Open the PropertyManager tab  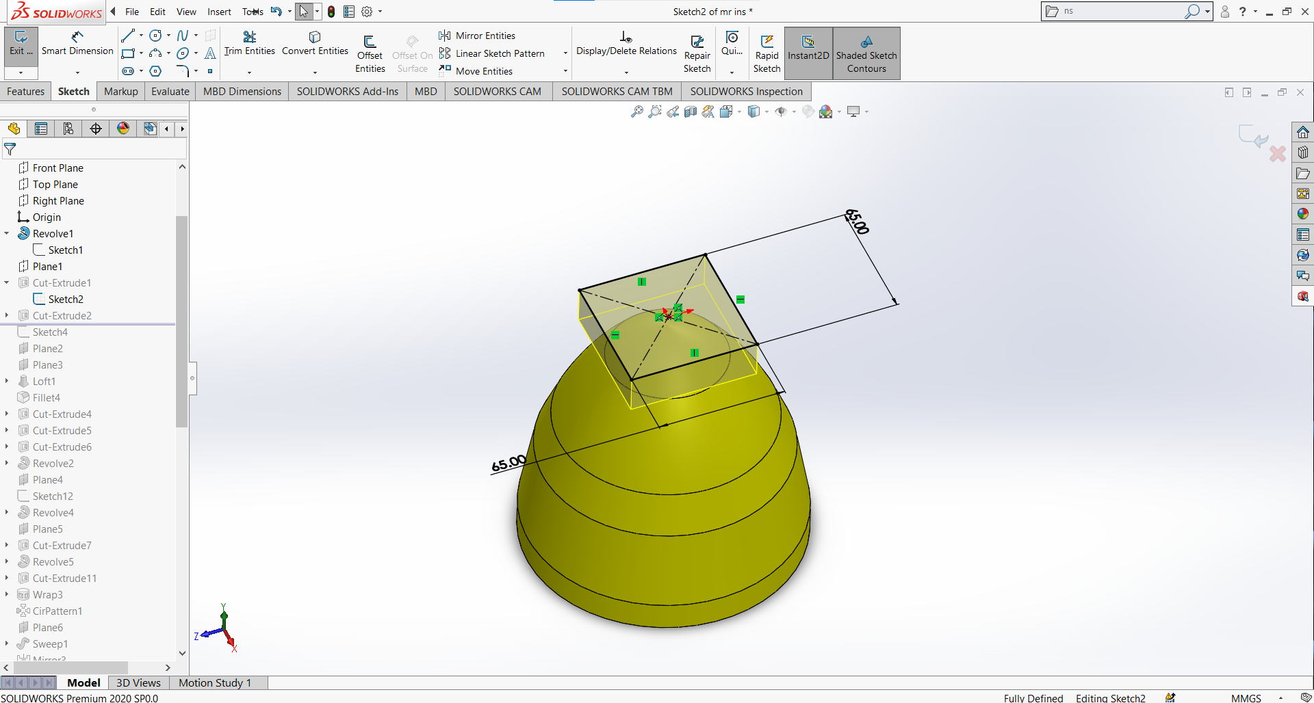(x=41, y=129)
